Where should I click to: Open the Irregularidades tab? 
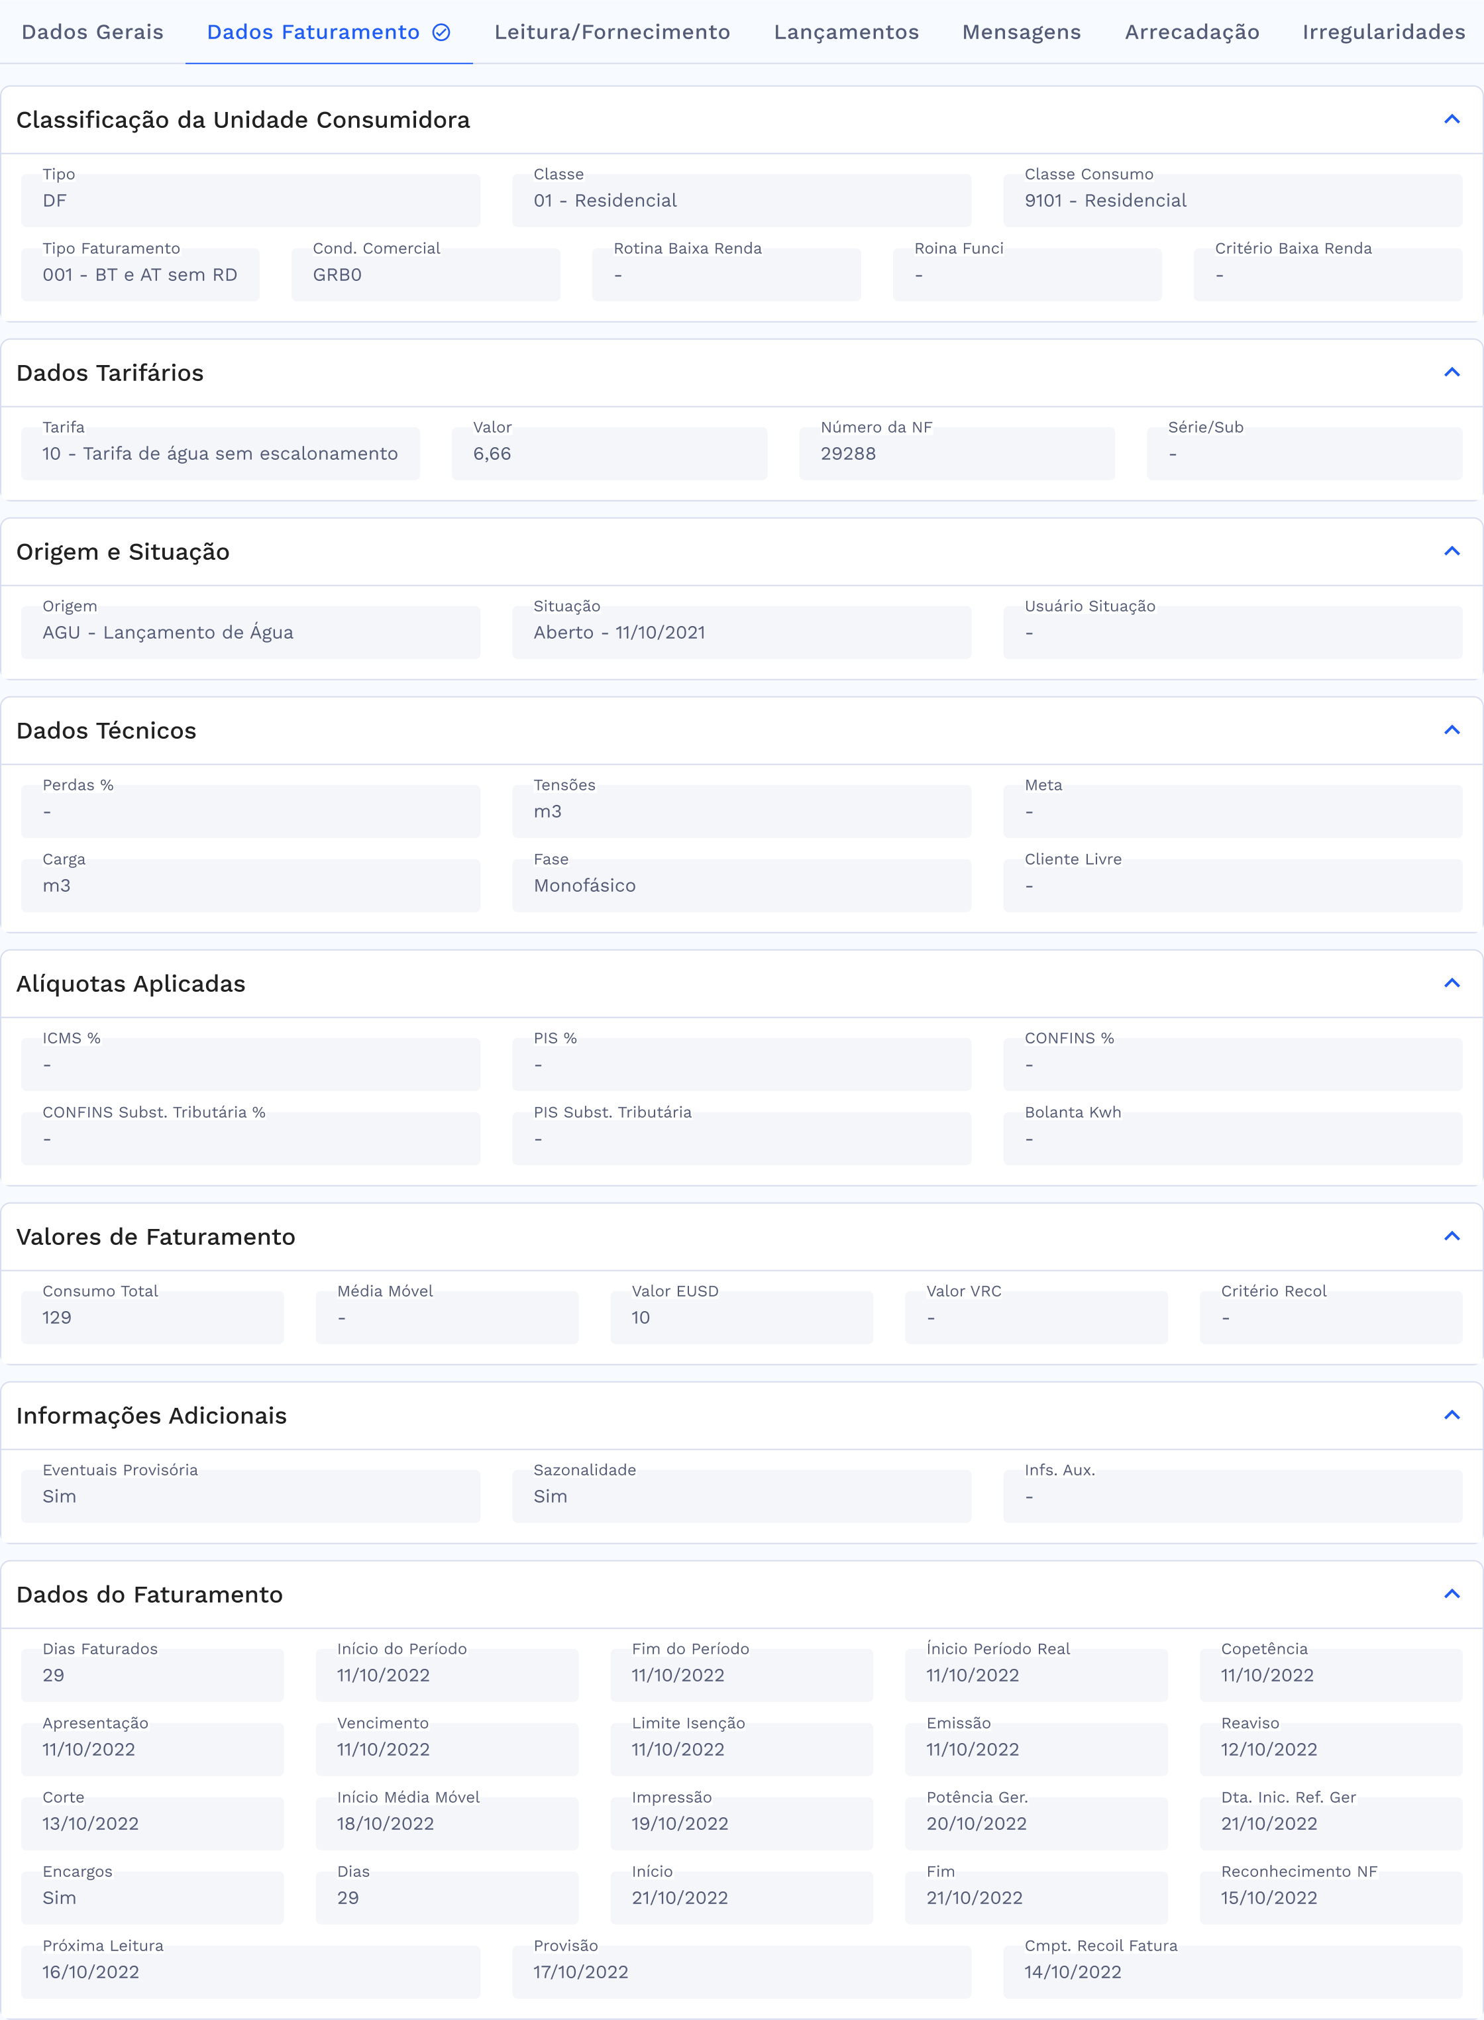pos(1383,32)
